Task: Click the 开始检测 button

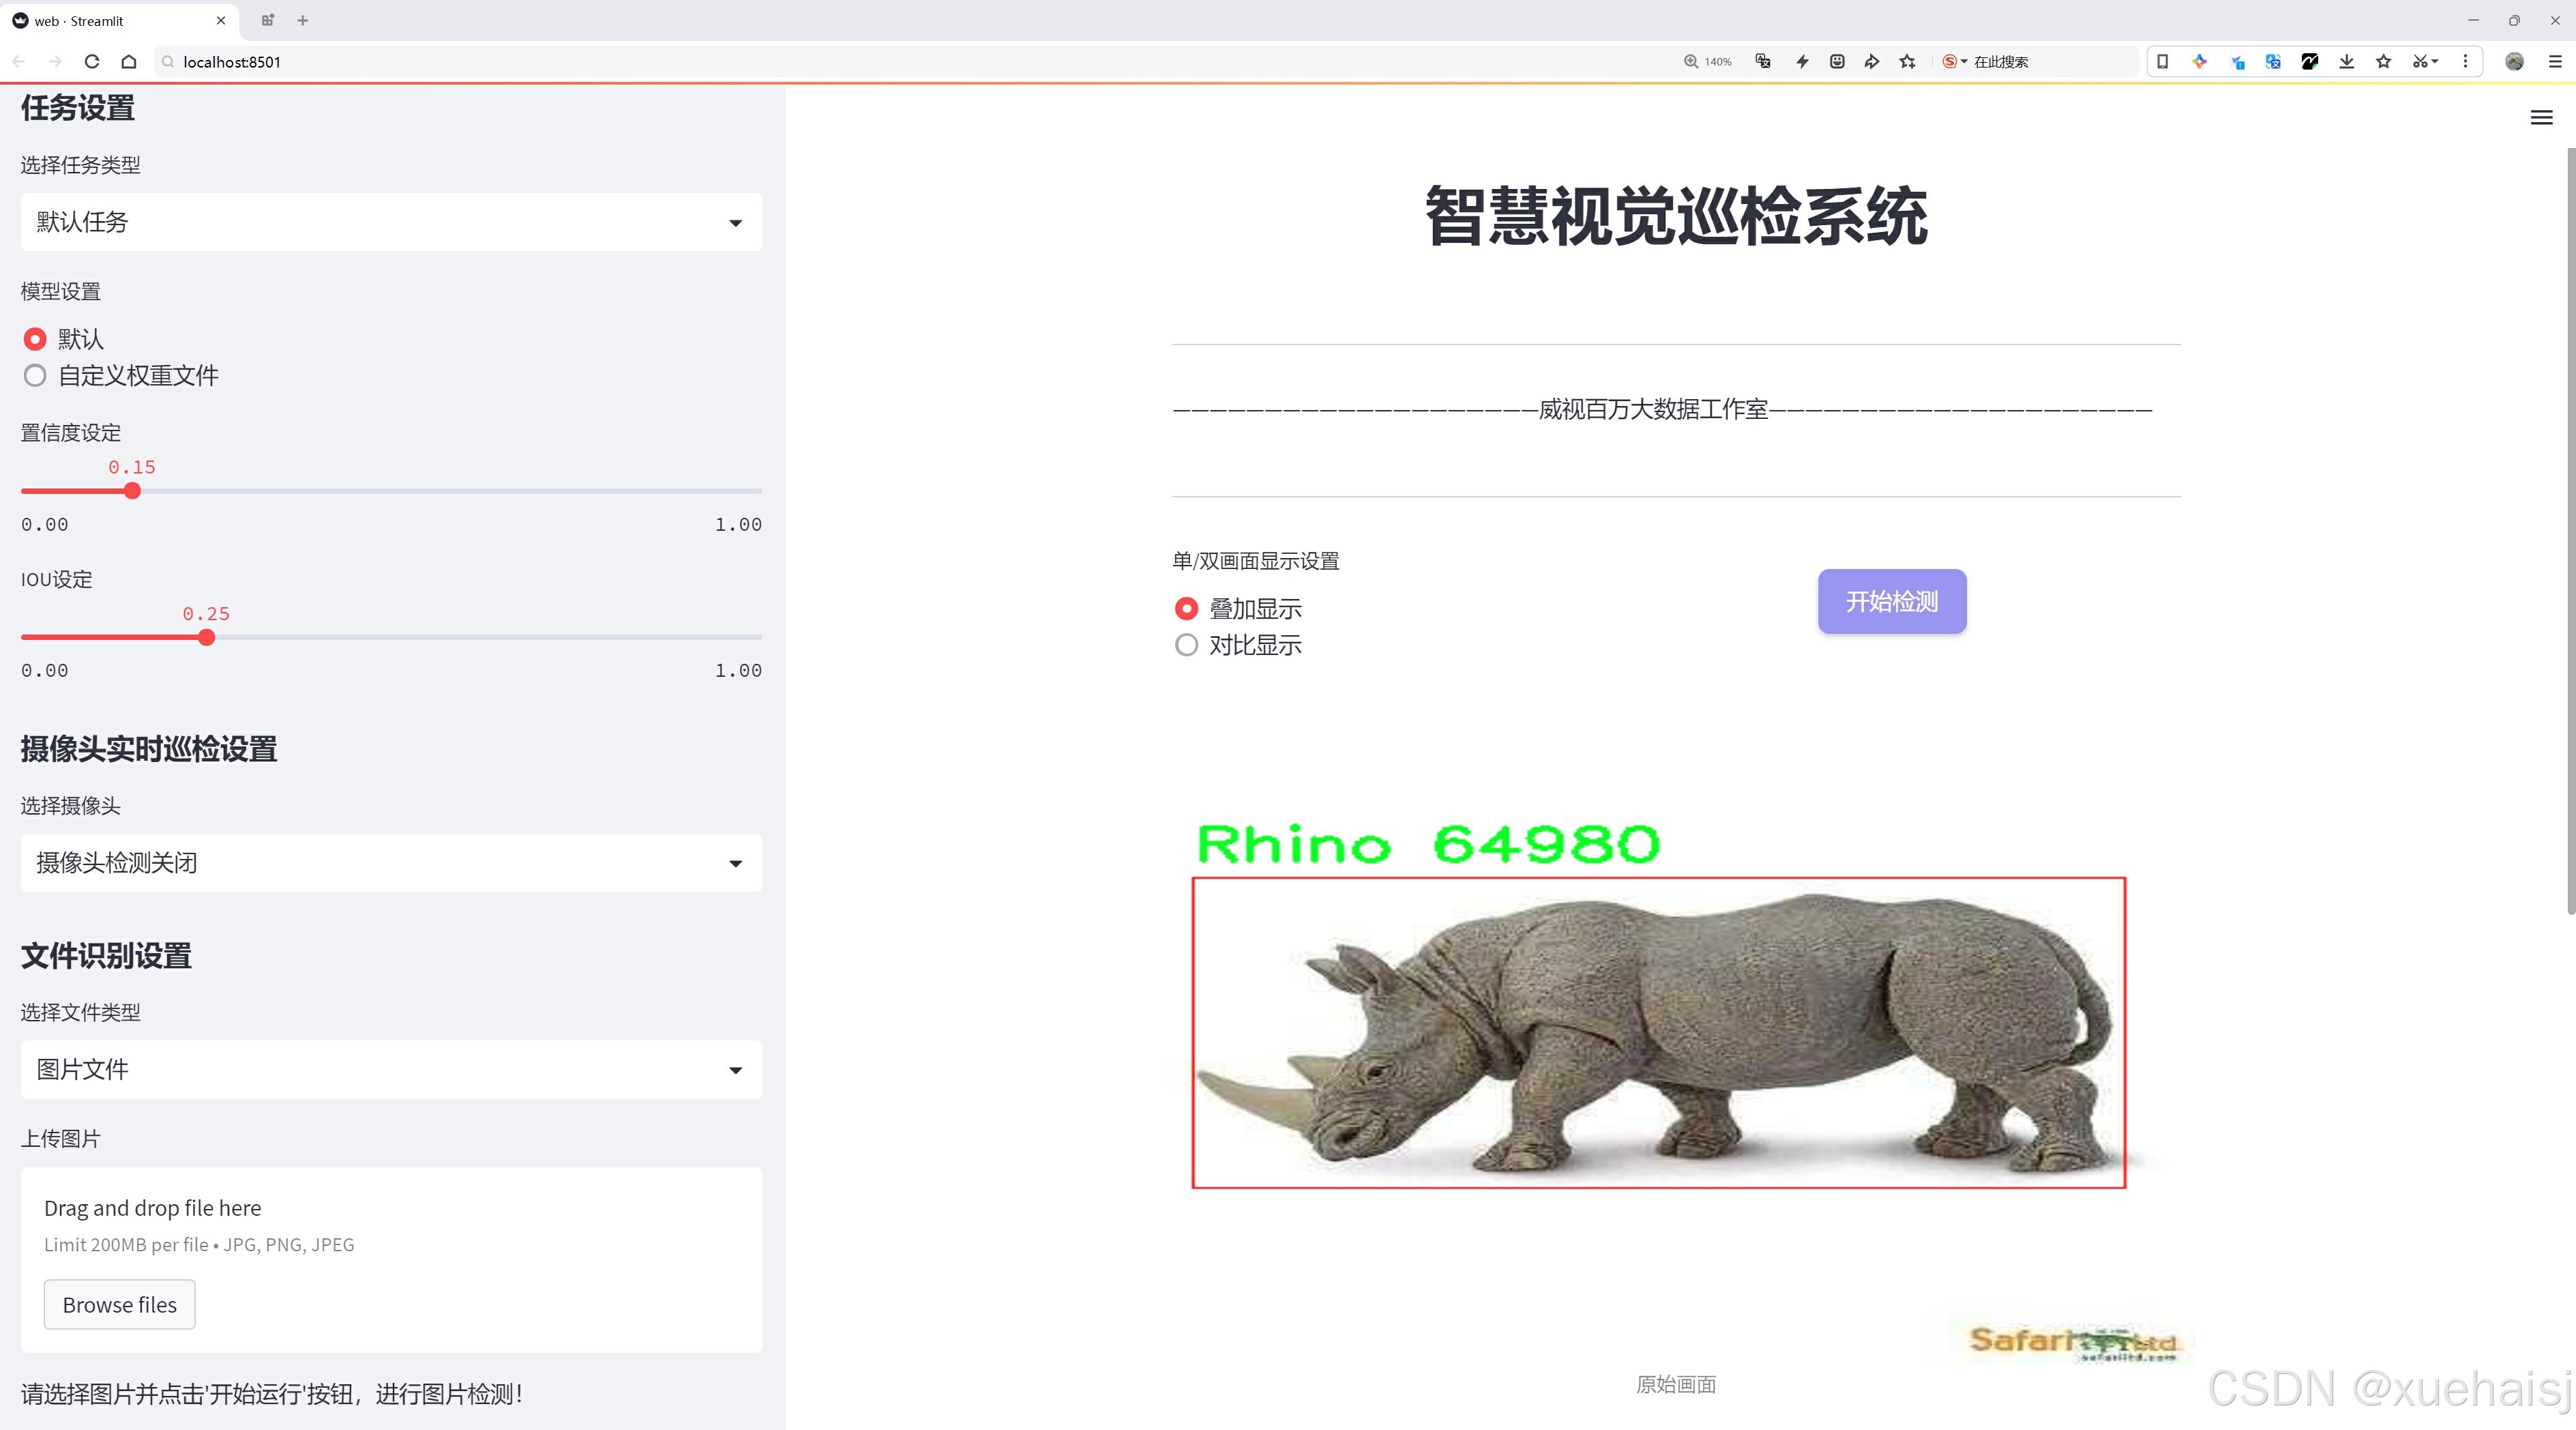Action: (x=1891, y=601)
